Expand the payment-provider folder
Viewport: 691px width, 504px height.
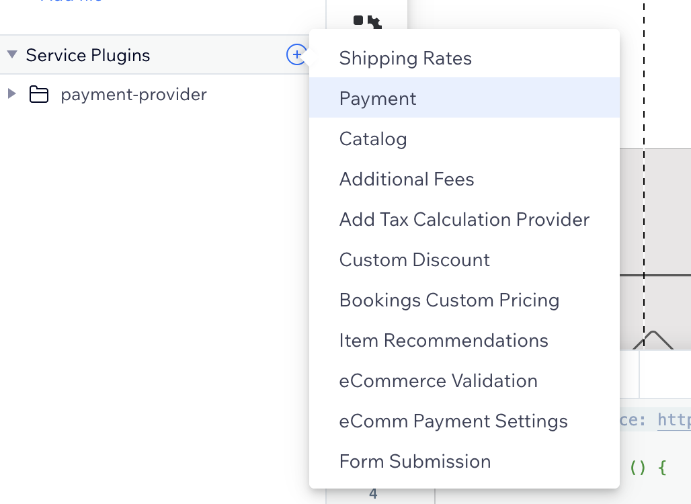[12, 93]
